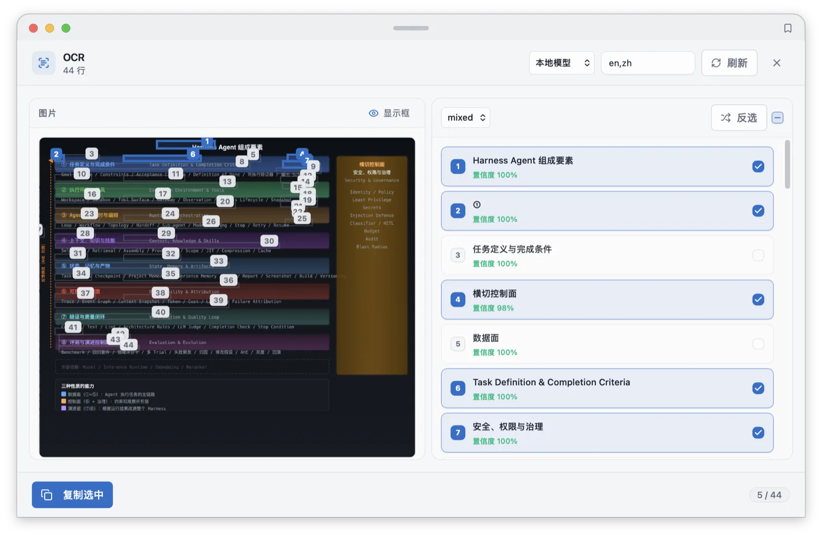The image size is (822, 537).
Task: Copy selected lines with 复制选中
Action: [x=72, y=495]
